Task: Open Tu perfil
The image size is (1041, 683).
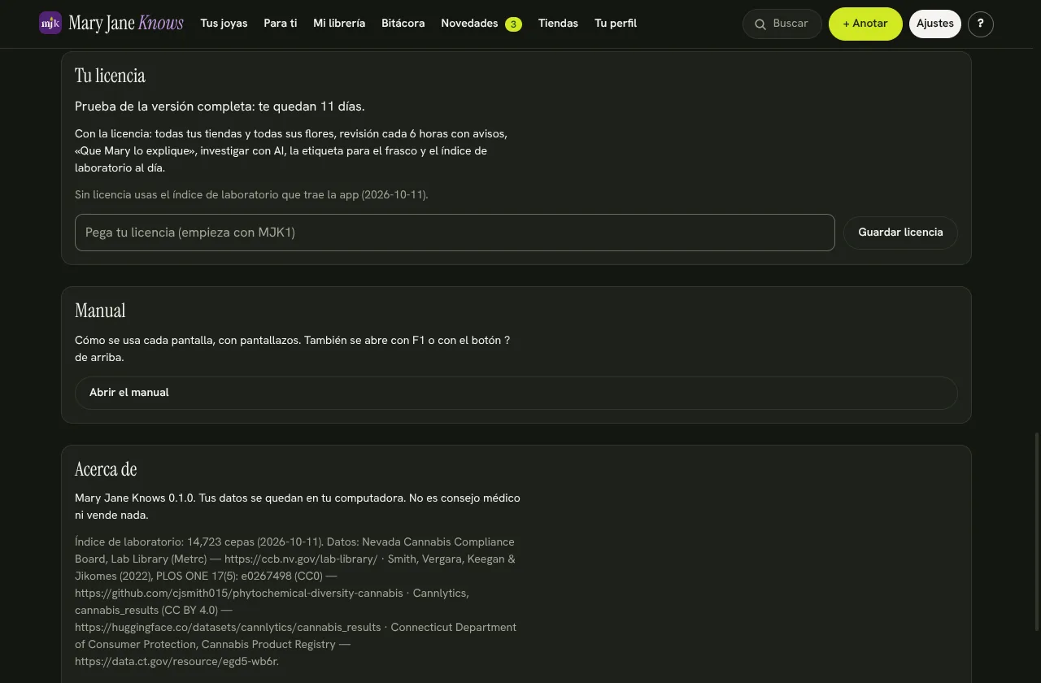Action: point(616,24)
